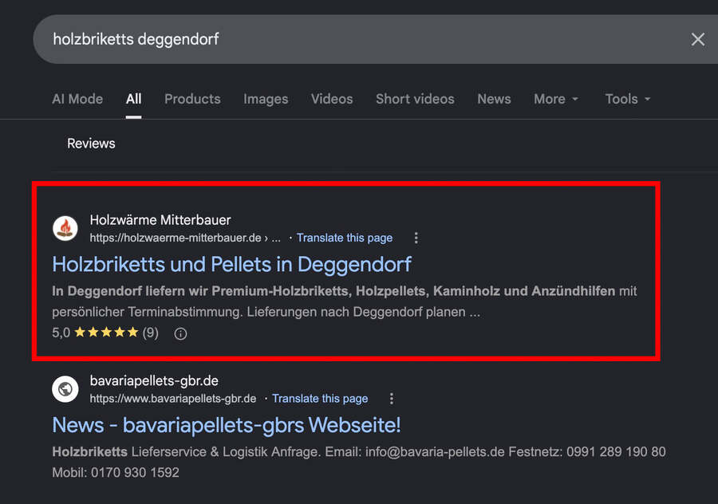
Task: Open the Products tab
Action: coord(192,99)
